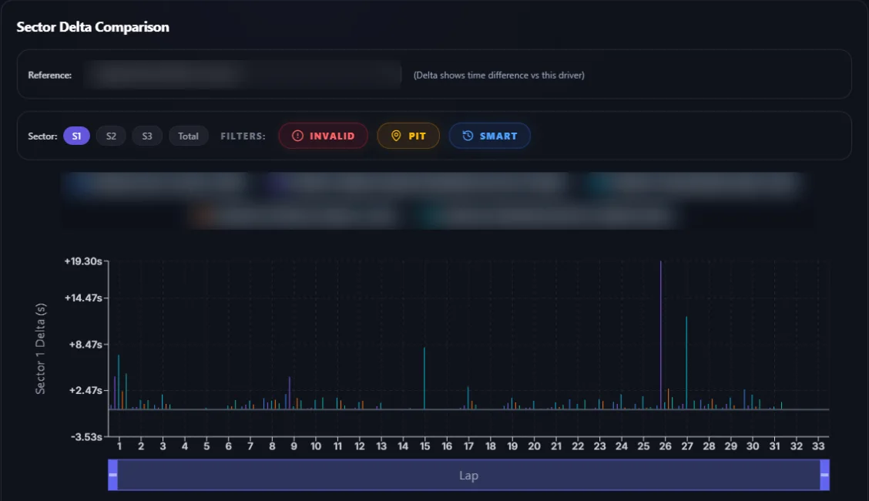
Task: Click the lap 15 x-axis label
Action: click(425, 446)
